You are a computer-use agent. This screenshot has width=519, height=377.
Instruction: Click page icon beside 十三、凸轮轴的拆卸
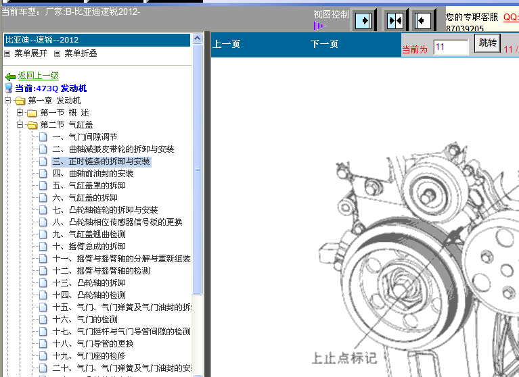click(x=43, y=283)
